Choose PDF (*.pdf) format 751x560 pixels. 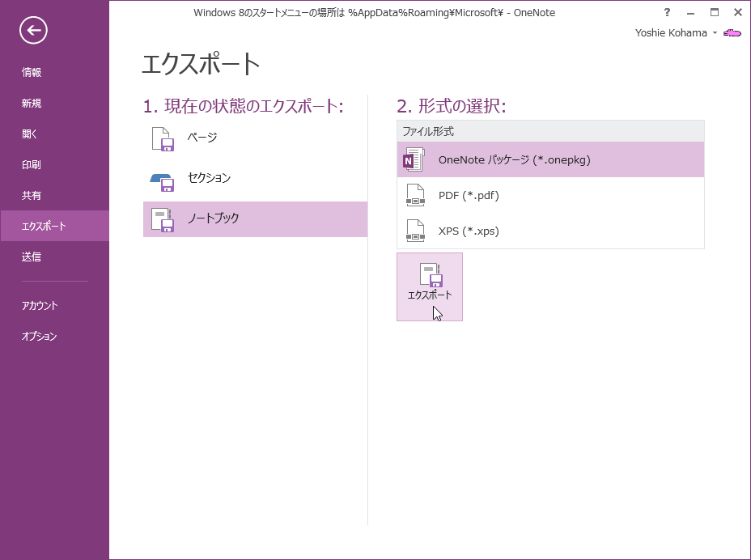550,195
